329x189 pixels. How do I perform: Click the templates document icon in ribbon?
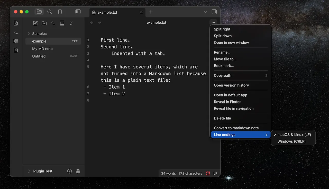pyautogui.click(x=16, y=50)
